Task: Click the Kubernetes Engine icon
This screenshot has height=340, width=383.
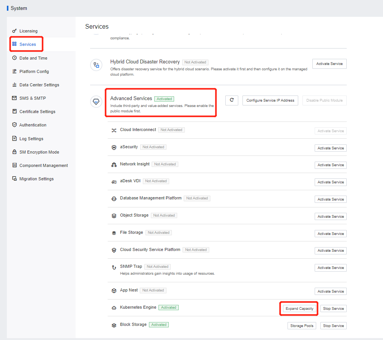Action: click(x=114, y=308)
